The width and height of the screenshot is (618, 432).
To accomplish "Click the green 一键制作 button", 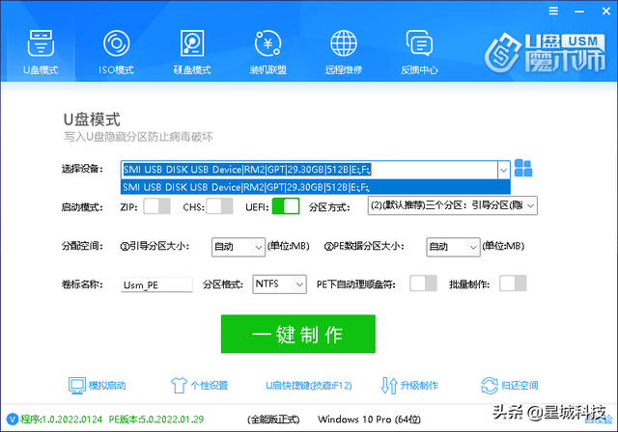I will point(298,334).
